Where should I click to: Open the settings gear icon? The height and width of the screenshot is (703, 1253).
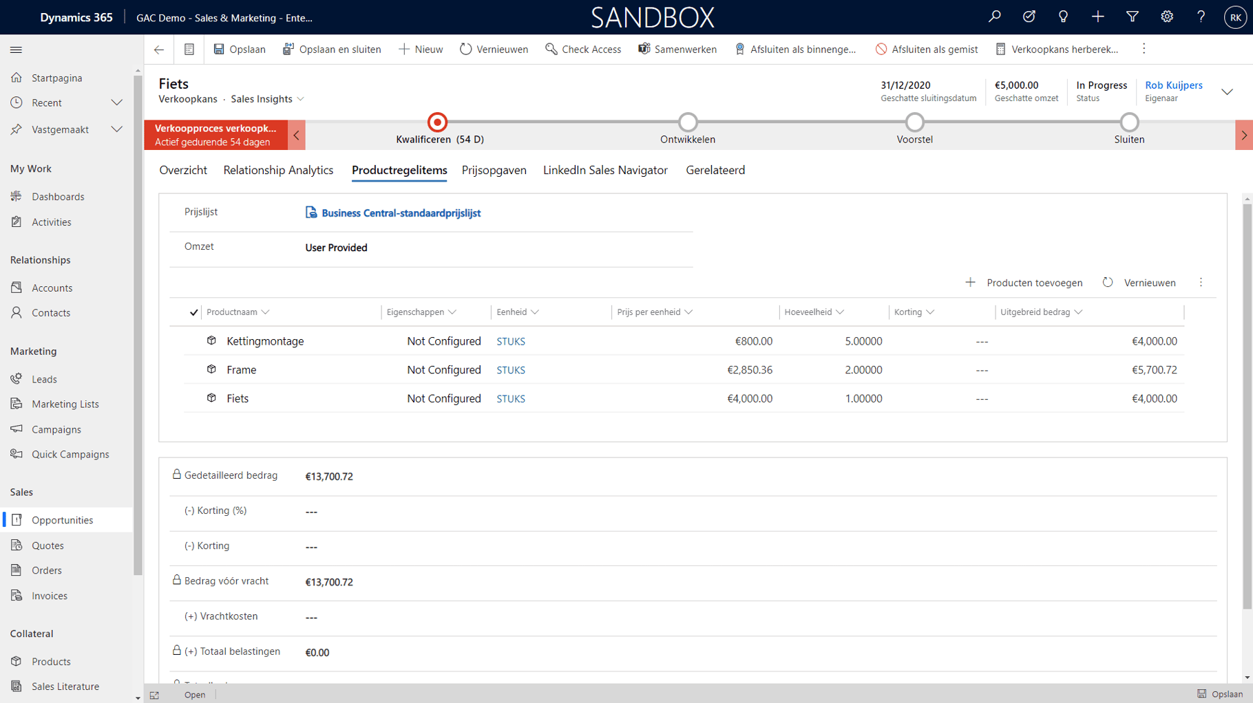click(1167, 17)
